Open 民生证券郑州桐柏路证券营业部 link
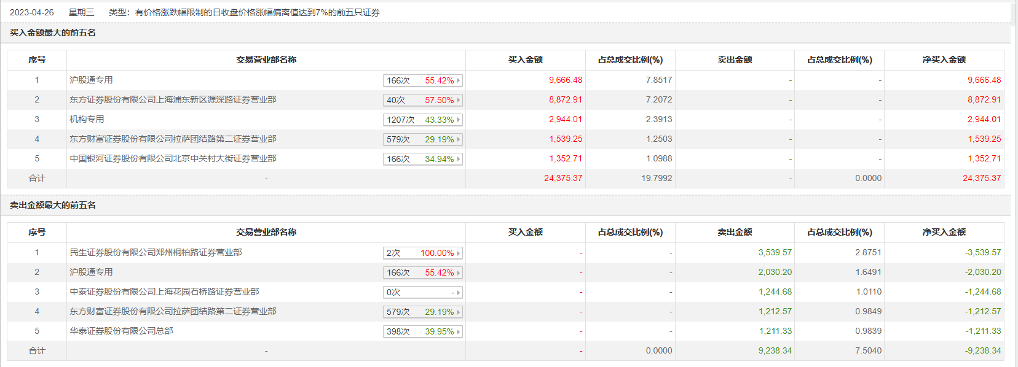1018x367 pixels. 156,252
